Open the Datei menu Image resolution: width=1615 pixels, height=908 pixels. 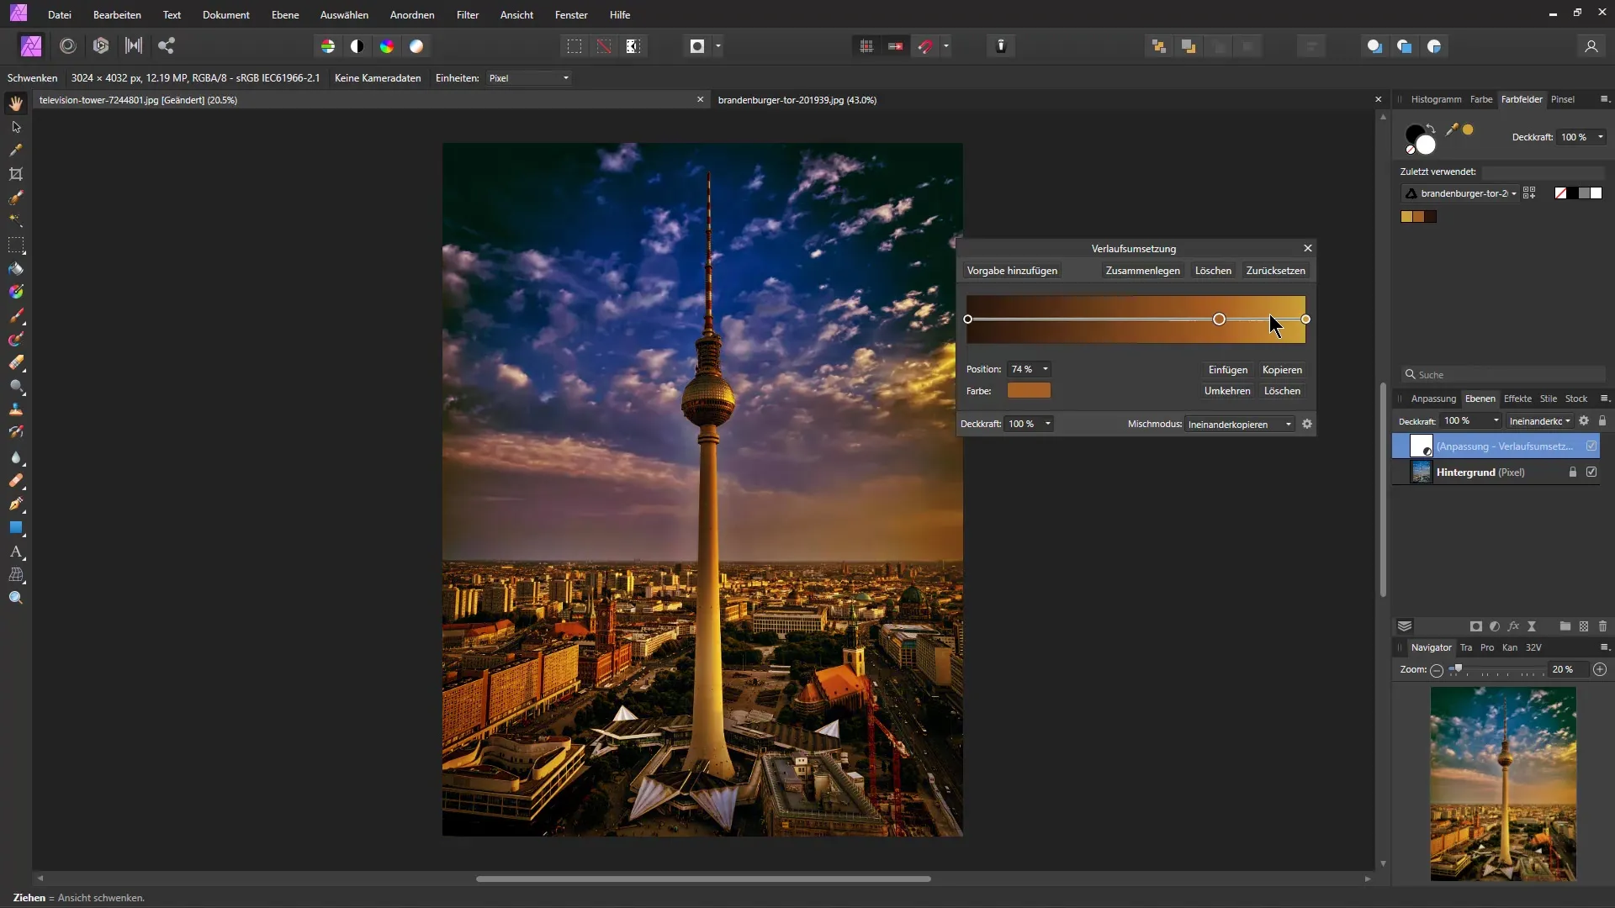[60, 15]
